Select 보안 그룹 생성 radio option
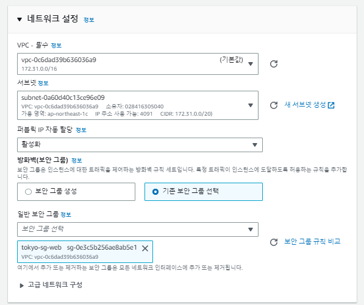The image size is (364, 305). point(76,192)
